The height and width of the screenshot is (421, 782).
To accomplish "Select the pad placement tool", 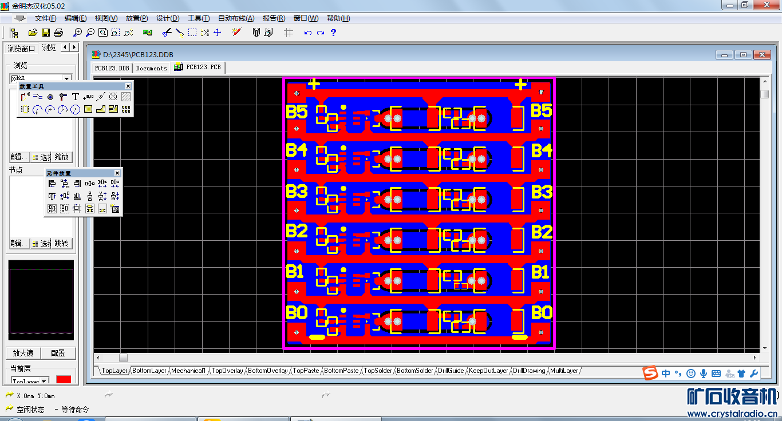I will pyautogui.click(x=50, y=97).
